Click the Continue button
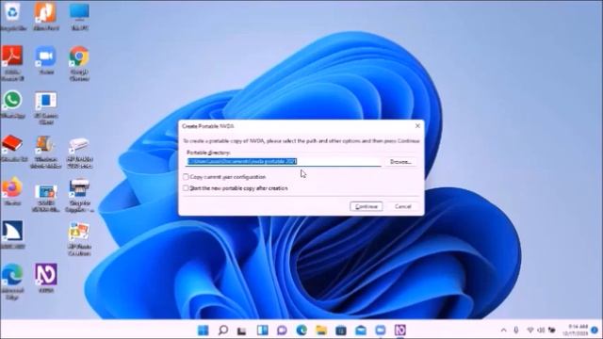This screenshot has width=603, height=339. pyautogui.click(x=367, y=206)
